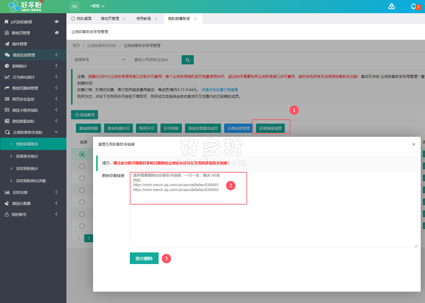This screenshot has width=425, height=303.
Task: Close the 落地页管理 tab with its X
Action: (124, 19)
